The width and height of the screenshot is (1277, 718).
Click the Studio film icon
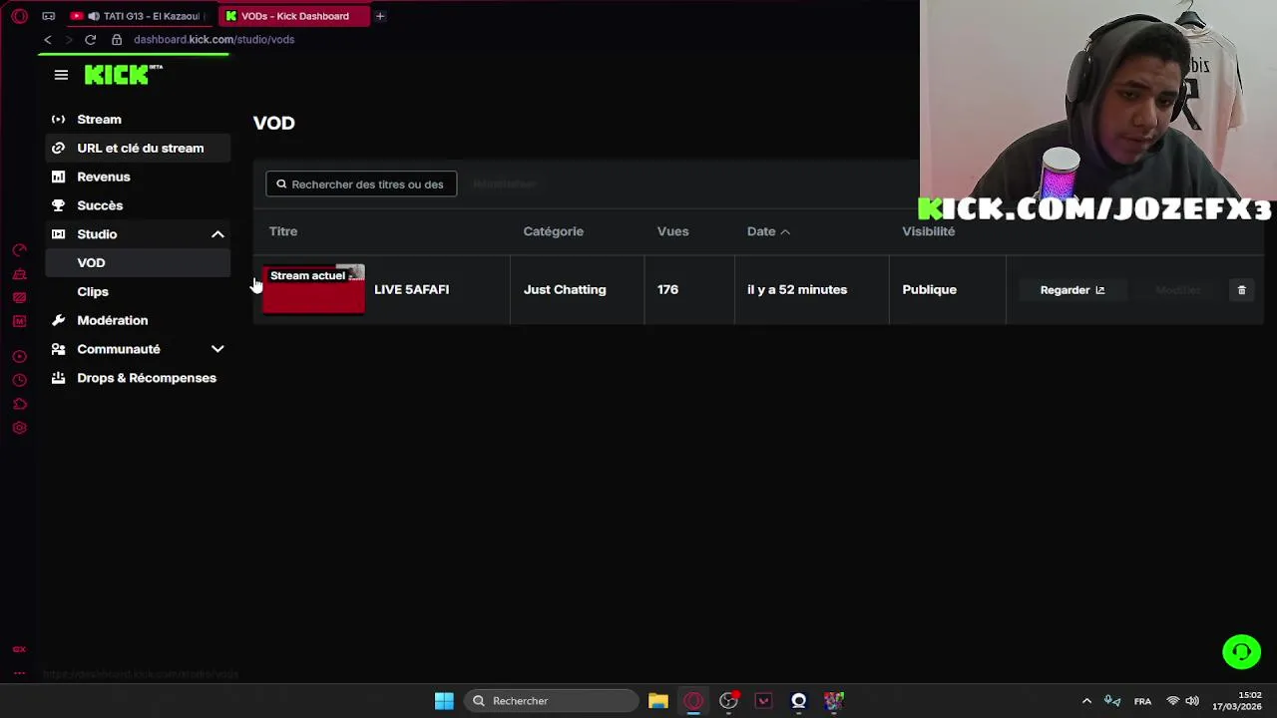(x=58, y=234)
